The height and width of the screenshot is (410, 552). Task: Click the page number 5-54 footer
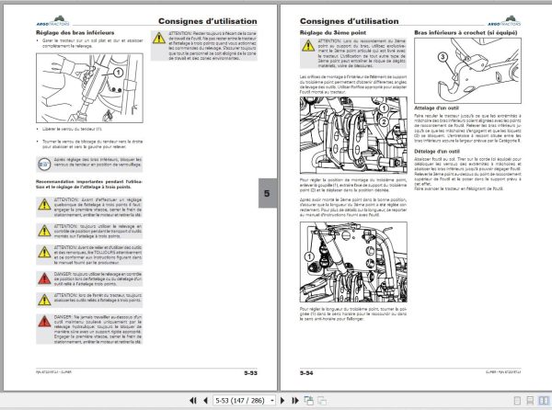click(x=306, y=372)
